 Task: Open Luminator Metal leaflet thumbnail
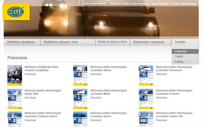point(80,99)
